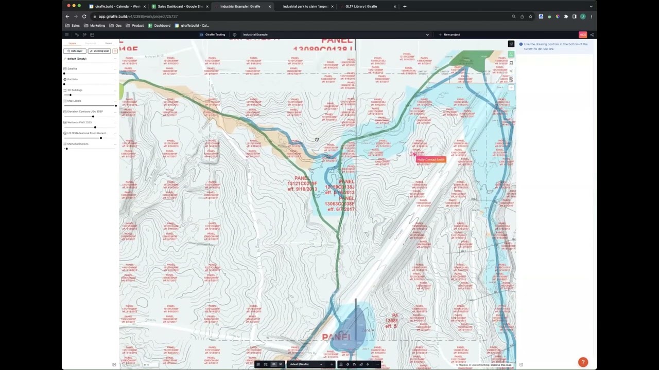Viewport: 659px width, 370px height.
Task: Click the map icon left of 2D button
Action: pos(266,364)
